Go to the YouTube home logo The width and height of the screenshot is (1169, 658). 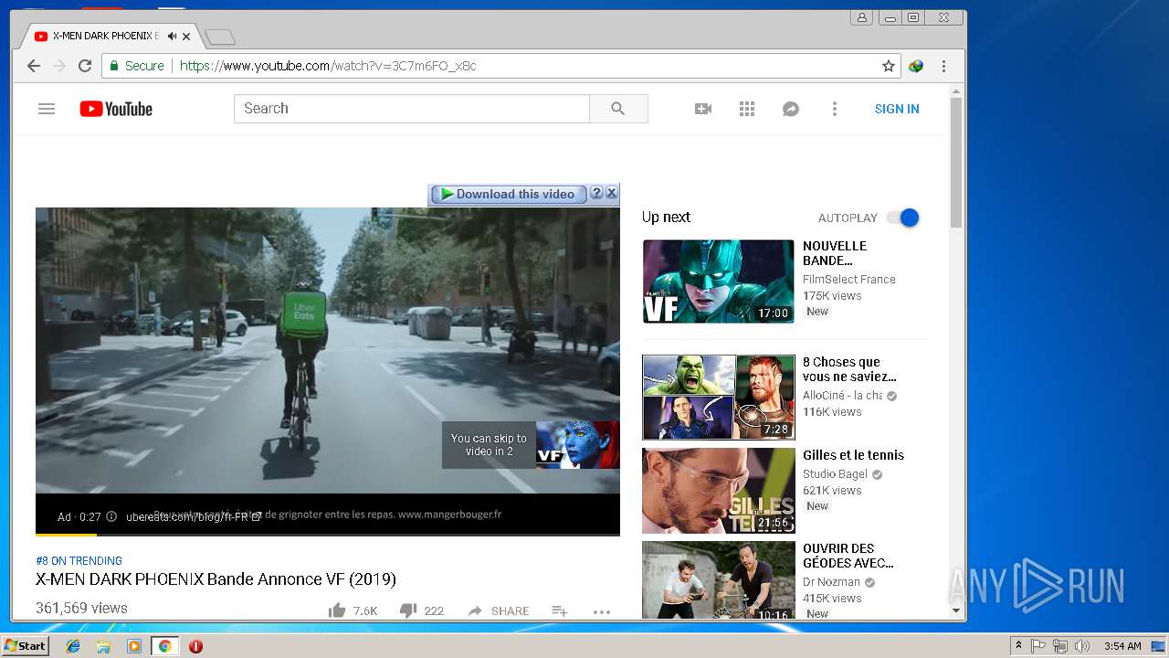pos(116,109)
